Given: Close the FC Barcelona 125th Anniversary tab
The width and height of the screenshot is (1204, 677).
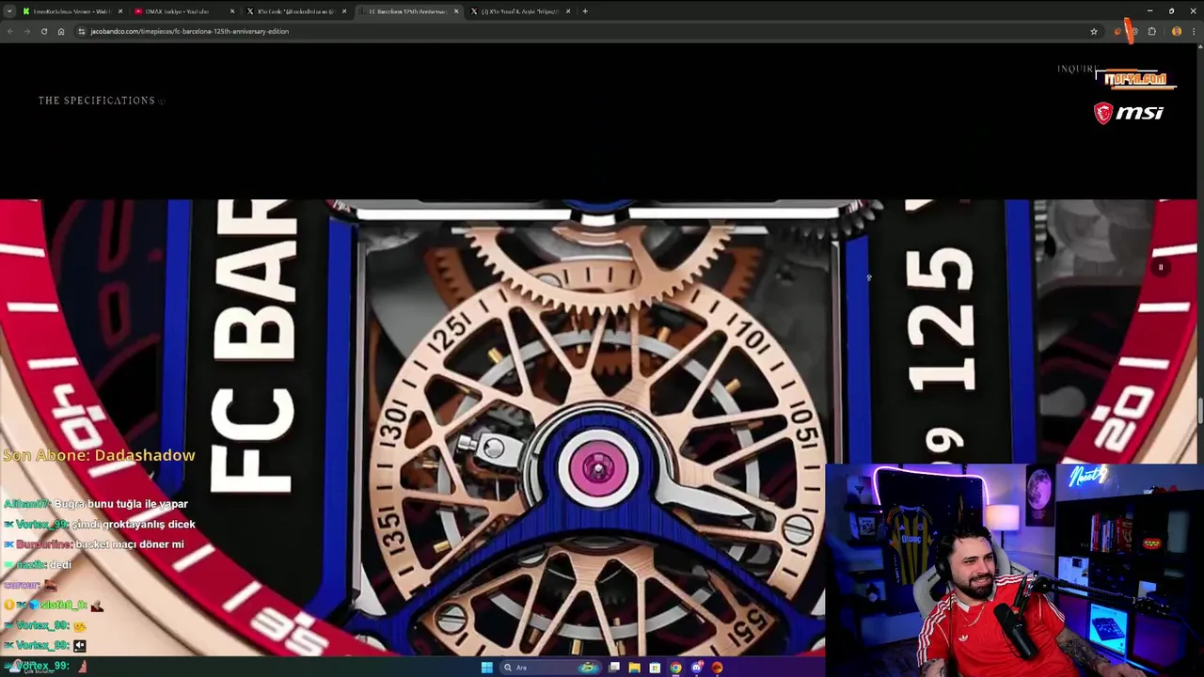Looking at the screenshot, I should click(456, 11).
